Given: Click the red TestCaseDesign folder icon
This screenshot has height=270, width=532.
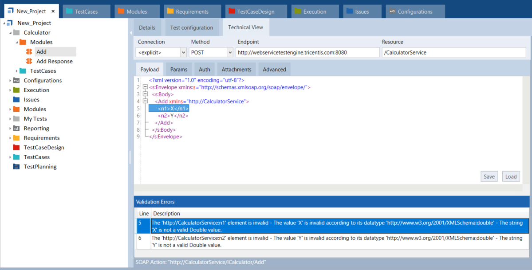Looking at the screenshot, I should pyautogui.click(x=16, y=148).
